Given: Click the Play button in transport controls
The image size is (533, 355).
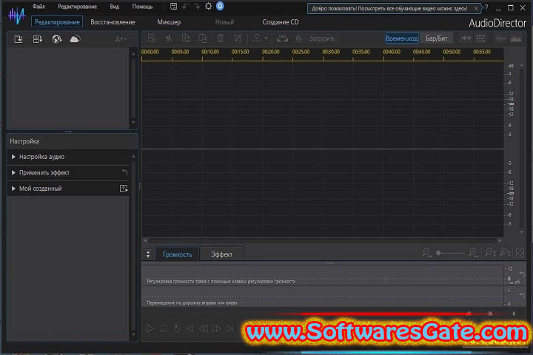Looking at the screenshot, I should click(150, 328).
